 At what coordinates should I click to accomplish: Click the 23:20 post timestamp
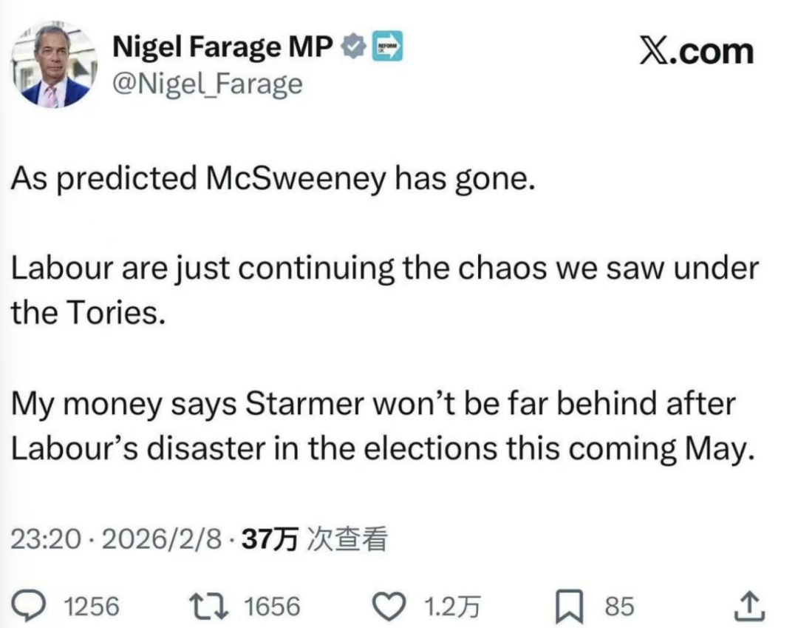pos(44,540)
